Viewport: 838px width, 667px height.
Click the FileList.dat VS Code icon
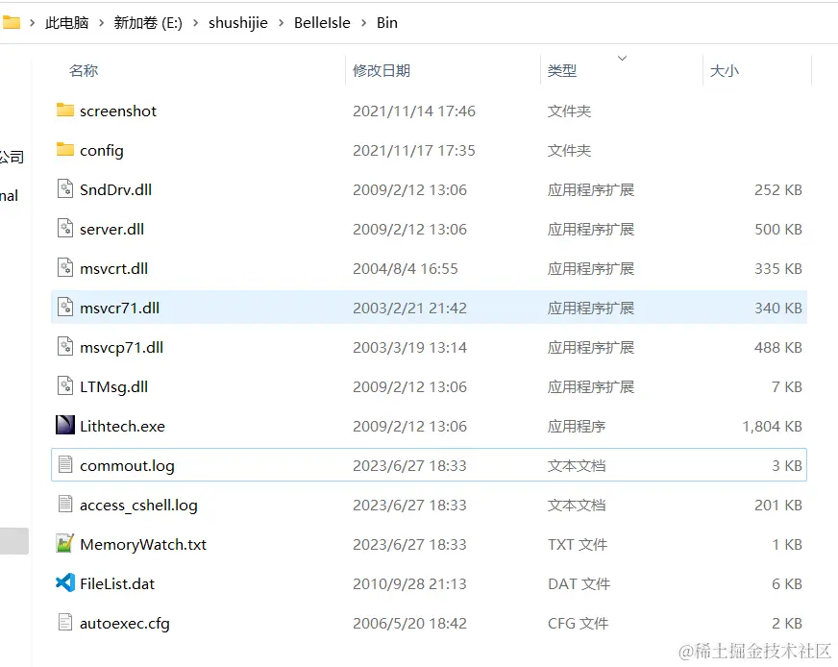click(65, 583)
